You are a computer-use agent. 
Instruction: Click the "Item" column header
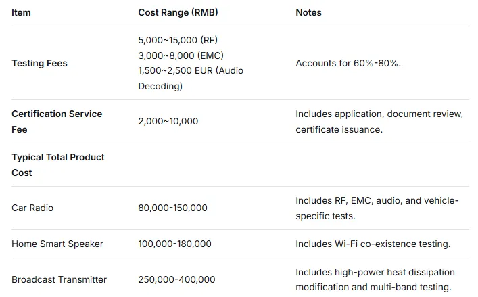pyautogui.click(x=21, y=12)
